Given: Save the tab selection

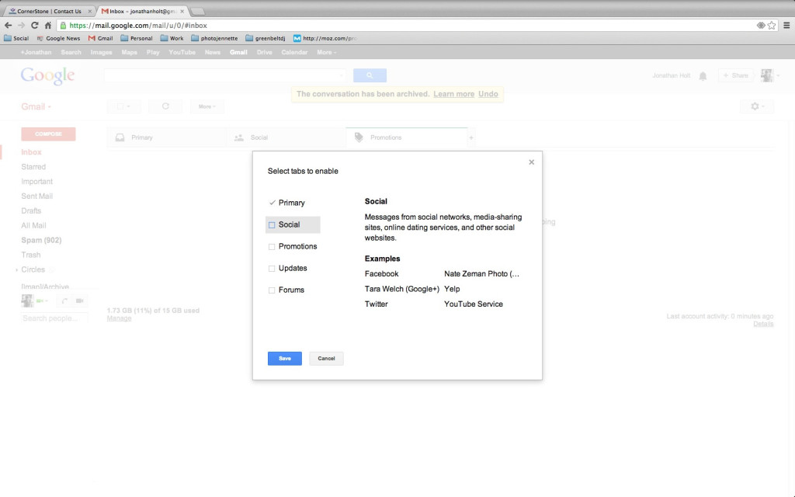Looking at the screenshot, I should click(284, 359).
